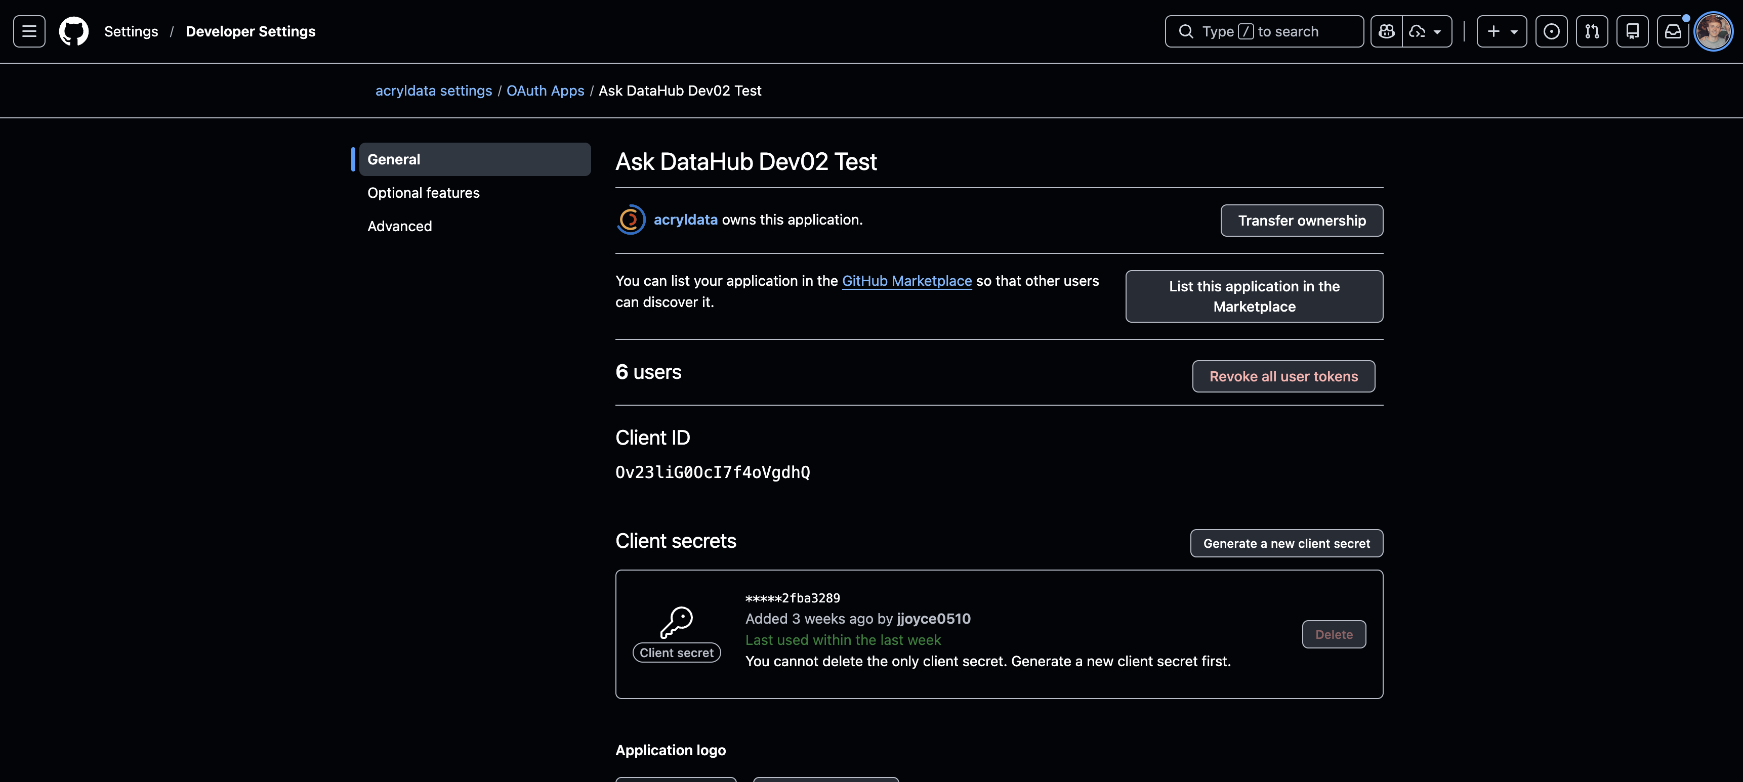
Task: Open the Issues icon in header
Action: pos(1551,32)
